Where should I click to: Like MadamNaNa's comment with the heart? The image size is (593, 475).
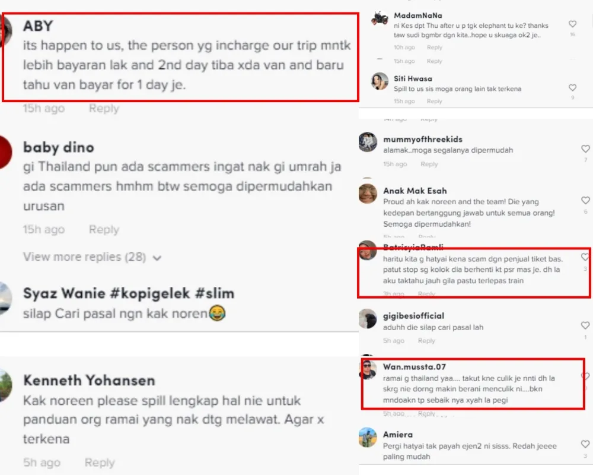(573, 24)
